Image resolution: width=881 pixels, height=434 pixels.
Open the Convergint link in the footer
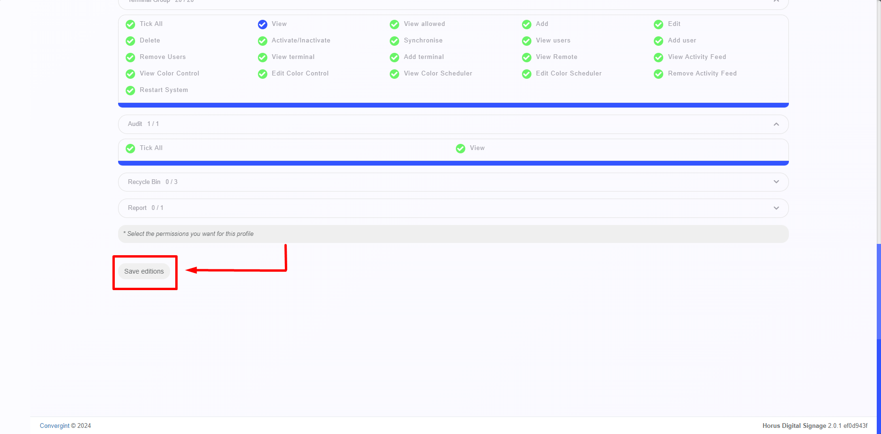(54, 426)
